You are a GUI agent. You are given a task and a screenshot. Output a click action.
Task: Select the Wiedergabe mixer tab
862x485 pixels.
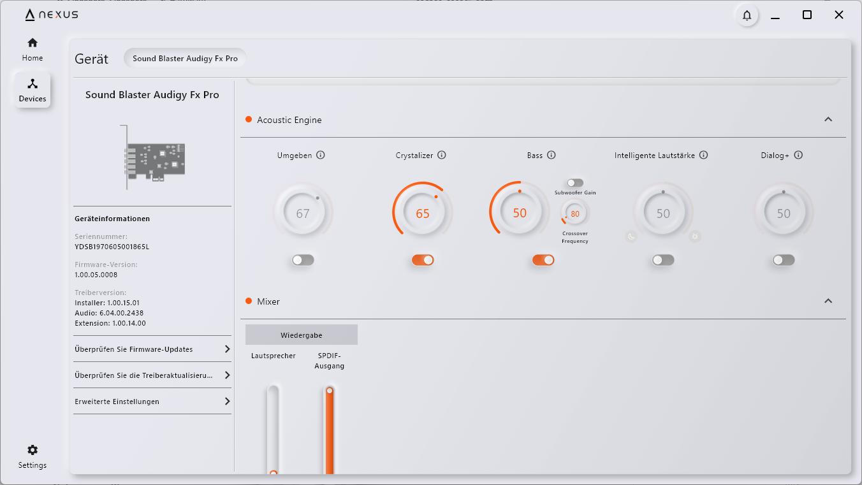pyautogui.click(x=302, y=335)
